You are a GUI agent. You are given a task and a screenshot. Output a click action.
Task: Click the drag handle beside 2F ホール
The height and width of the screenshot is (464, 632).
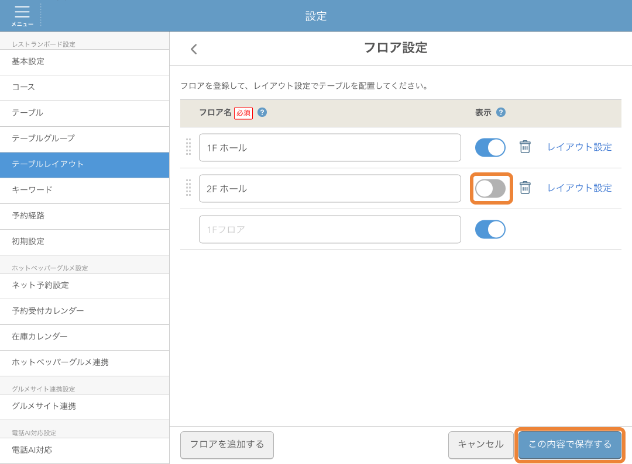(x=188, y=188)
